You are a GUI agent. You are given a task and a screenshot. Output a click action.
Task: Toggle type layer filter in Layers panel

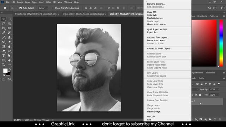pyautogui.click(x=206, y=84)
